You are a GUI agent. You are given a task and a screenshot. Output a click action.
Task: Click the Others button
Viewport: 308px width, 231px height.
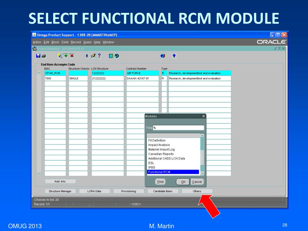coord(197,191)
